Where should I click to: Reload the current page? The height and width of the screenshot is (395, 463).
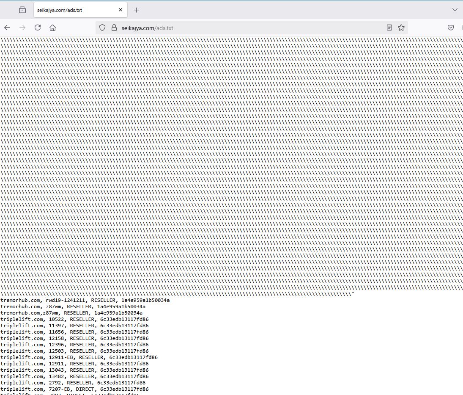(x=38, y=28)
